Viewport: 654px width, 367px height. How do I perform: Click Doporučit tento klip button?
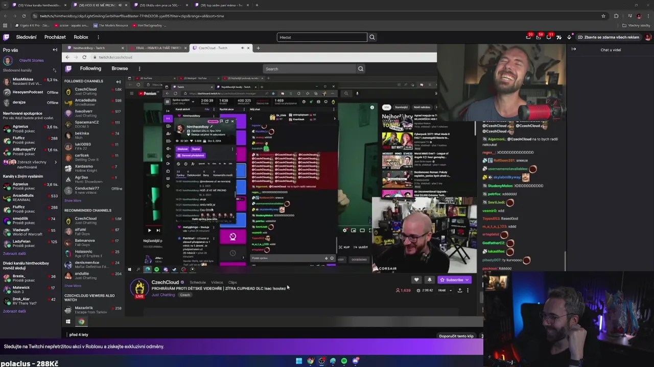click(456, 336)
